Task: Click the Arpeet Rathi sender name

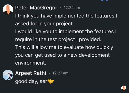Action: (x=31, y=73)
